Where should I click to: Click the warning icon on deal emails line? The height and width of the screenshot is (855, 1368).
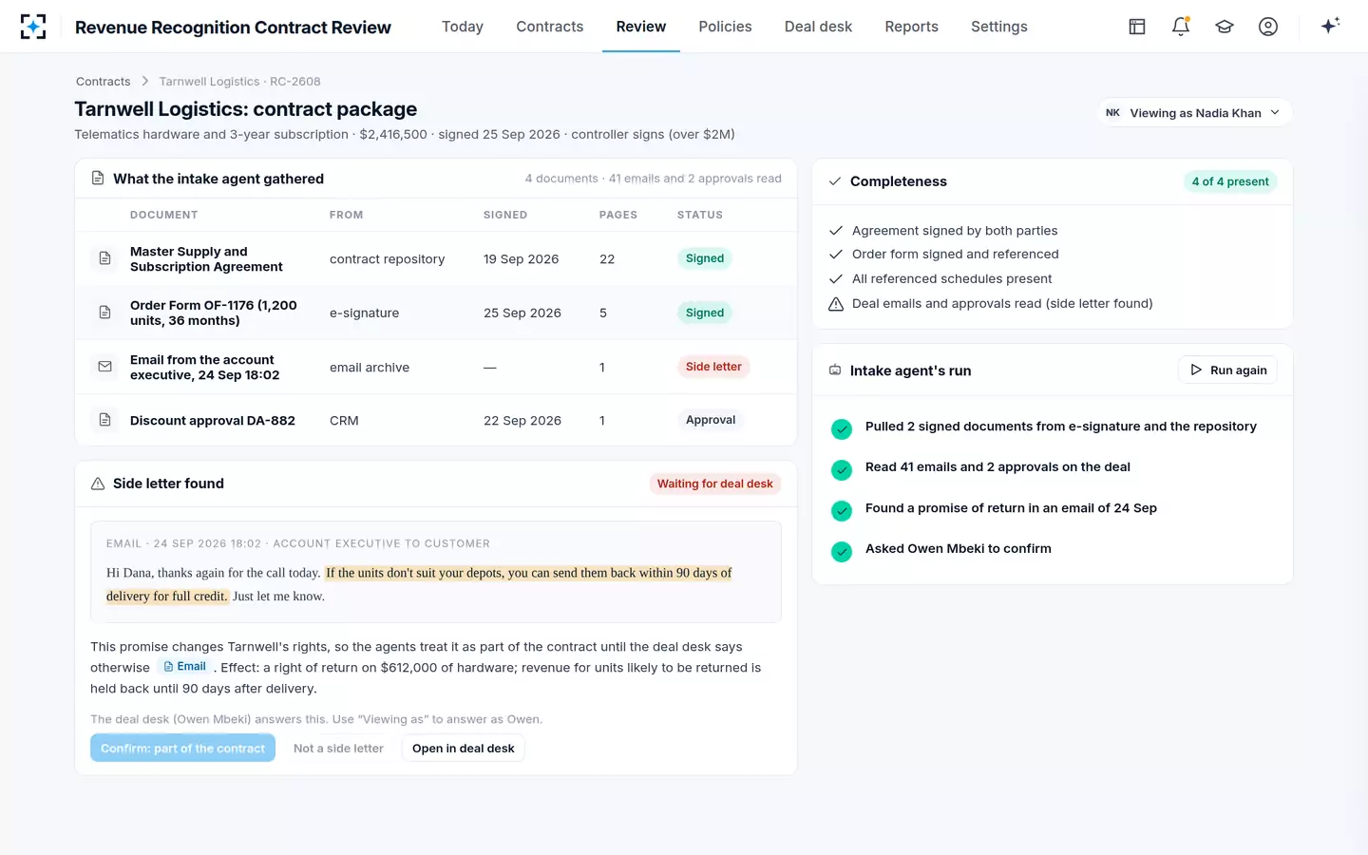(836, 304)
